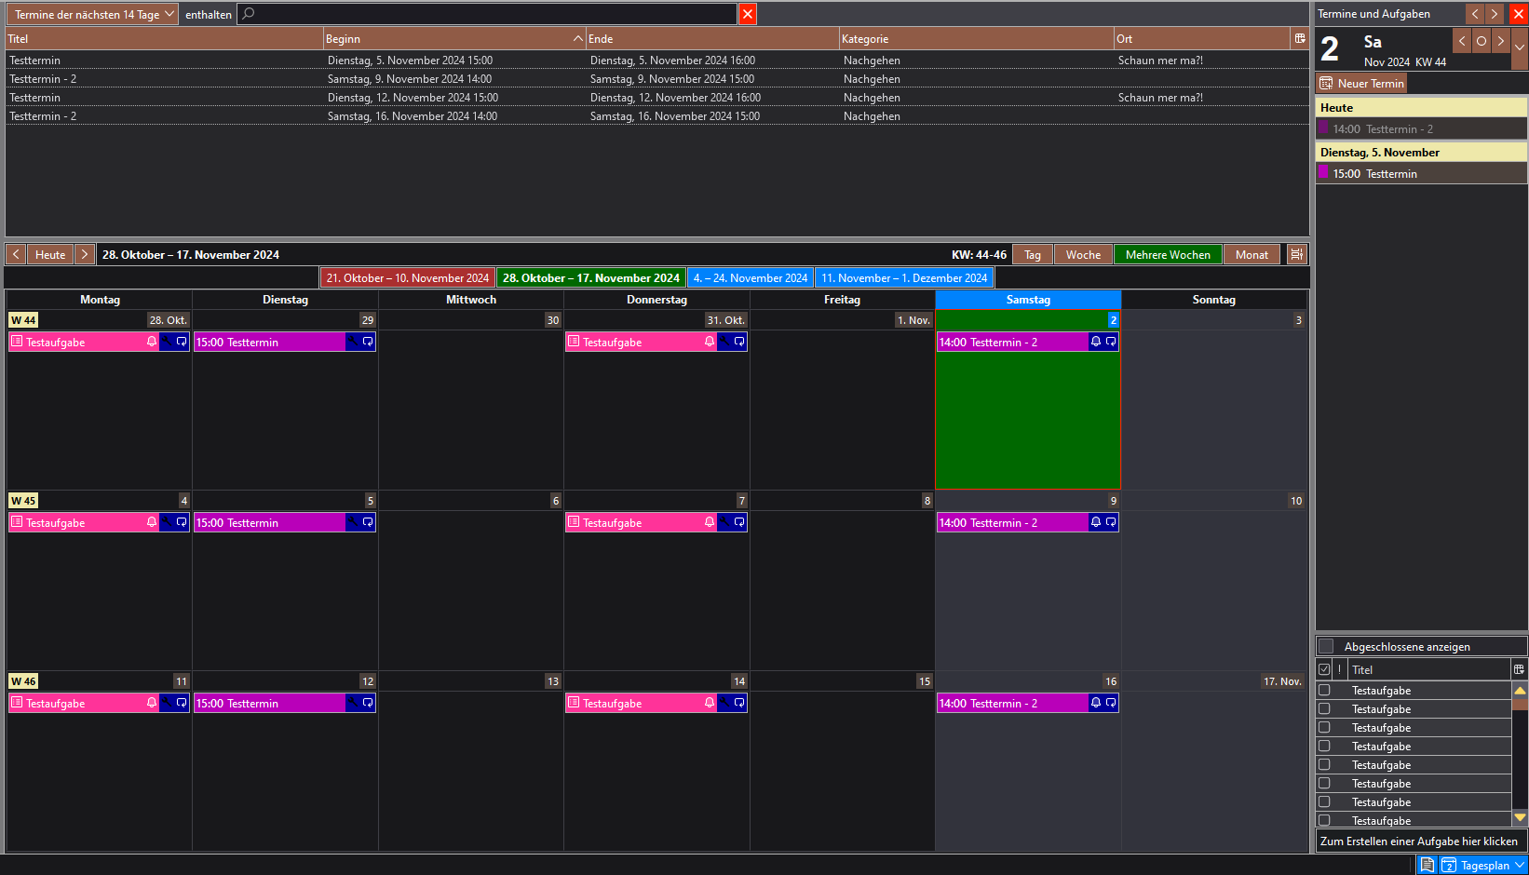The height and width of the screenshot is (875, 1529).
Task: Click recurrence icon on Saturday 9 Testtermin - 2
Action: [1111, 522]
